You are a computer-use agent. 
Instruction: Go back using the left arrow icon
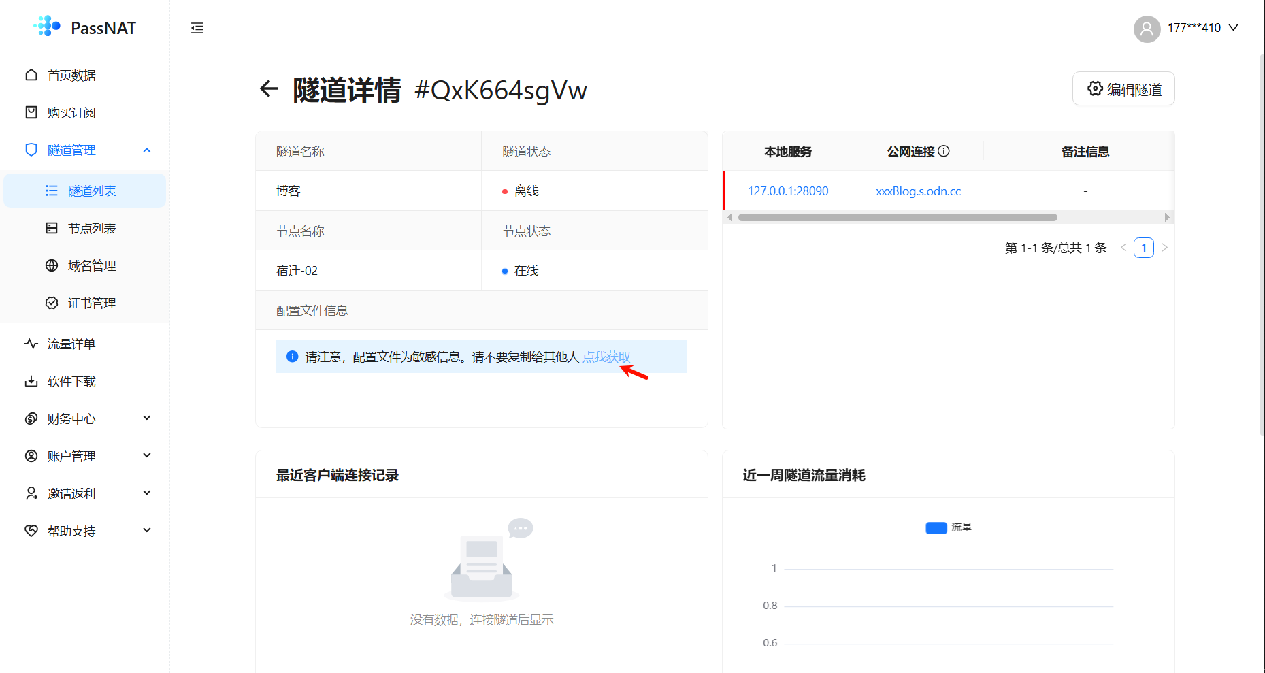click(269, 89)
